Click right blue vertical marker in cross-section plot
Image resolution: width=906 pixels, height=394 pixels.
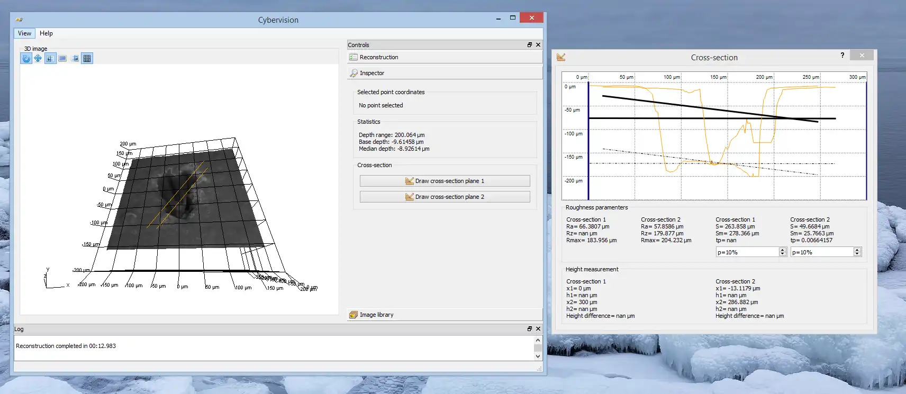(x=866, y=141)
